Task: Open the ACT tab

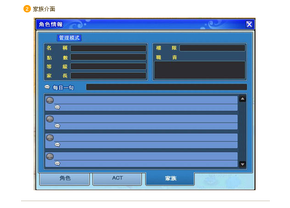Action: 117,178
